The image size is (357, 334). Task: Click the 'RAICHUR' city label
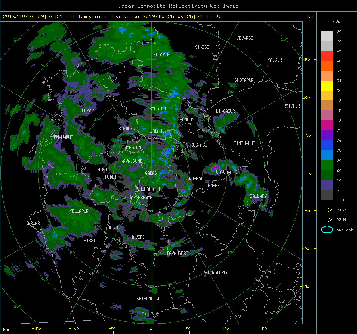pos(292,106)
